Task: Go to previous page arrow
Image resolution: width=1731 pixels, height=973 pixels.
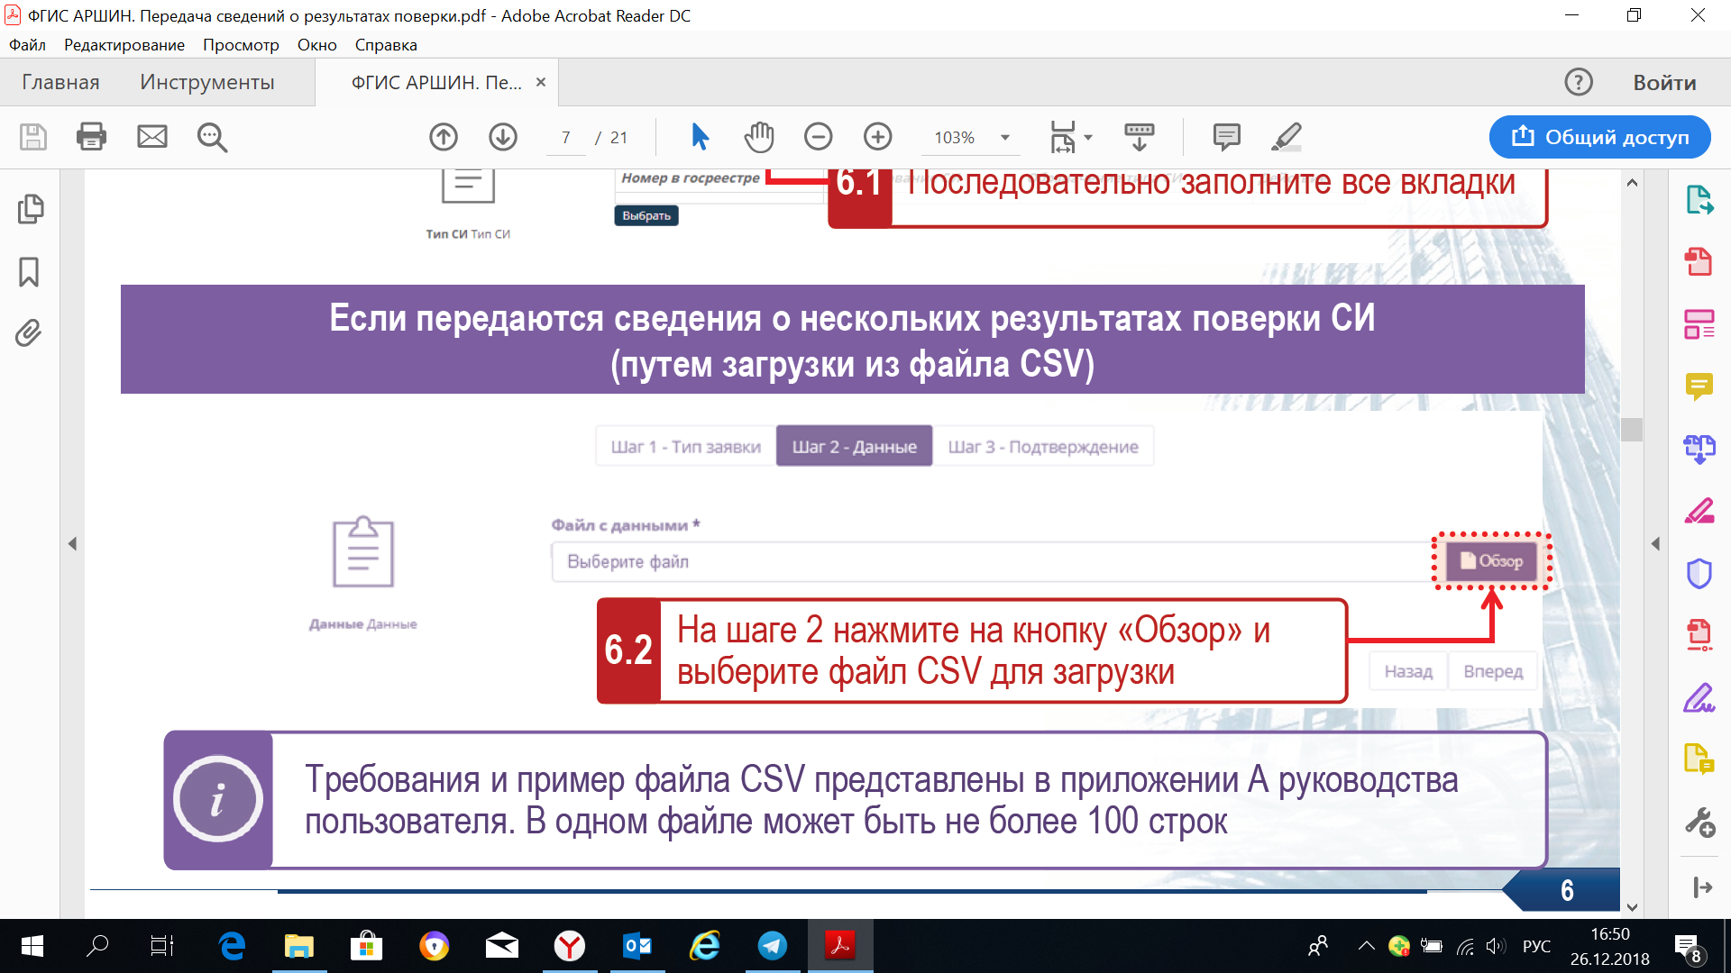Action: coord(444,137)
